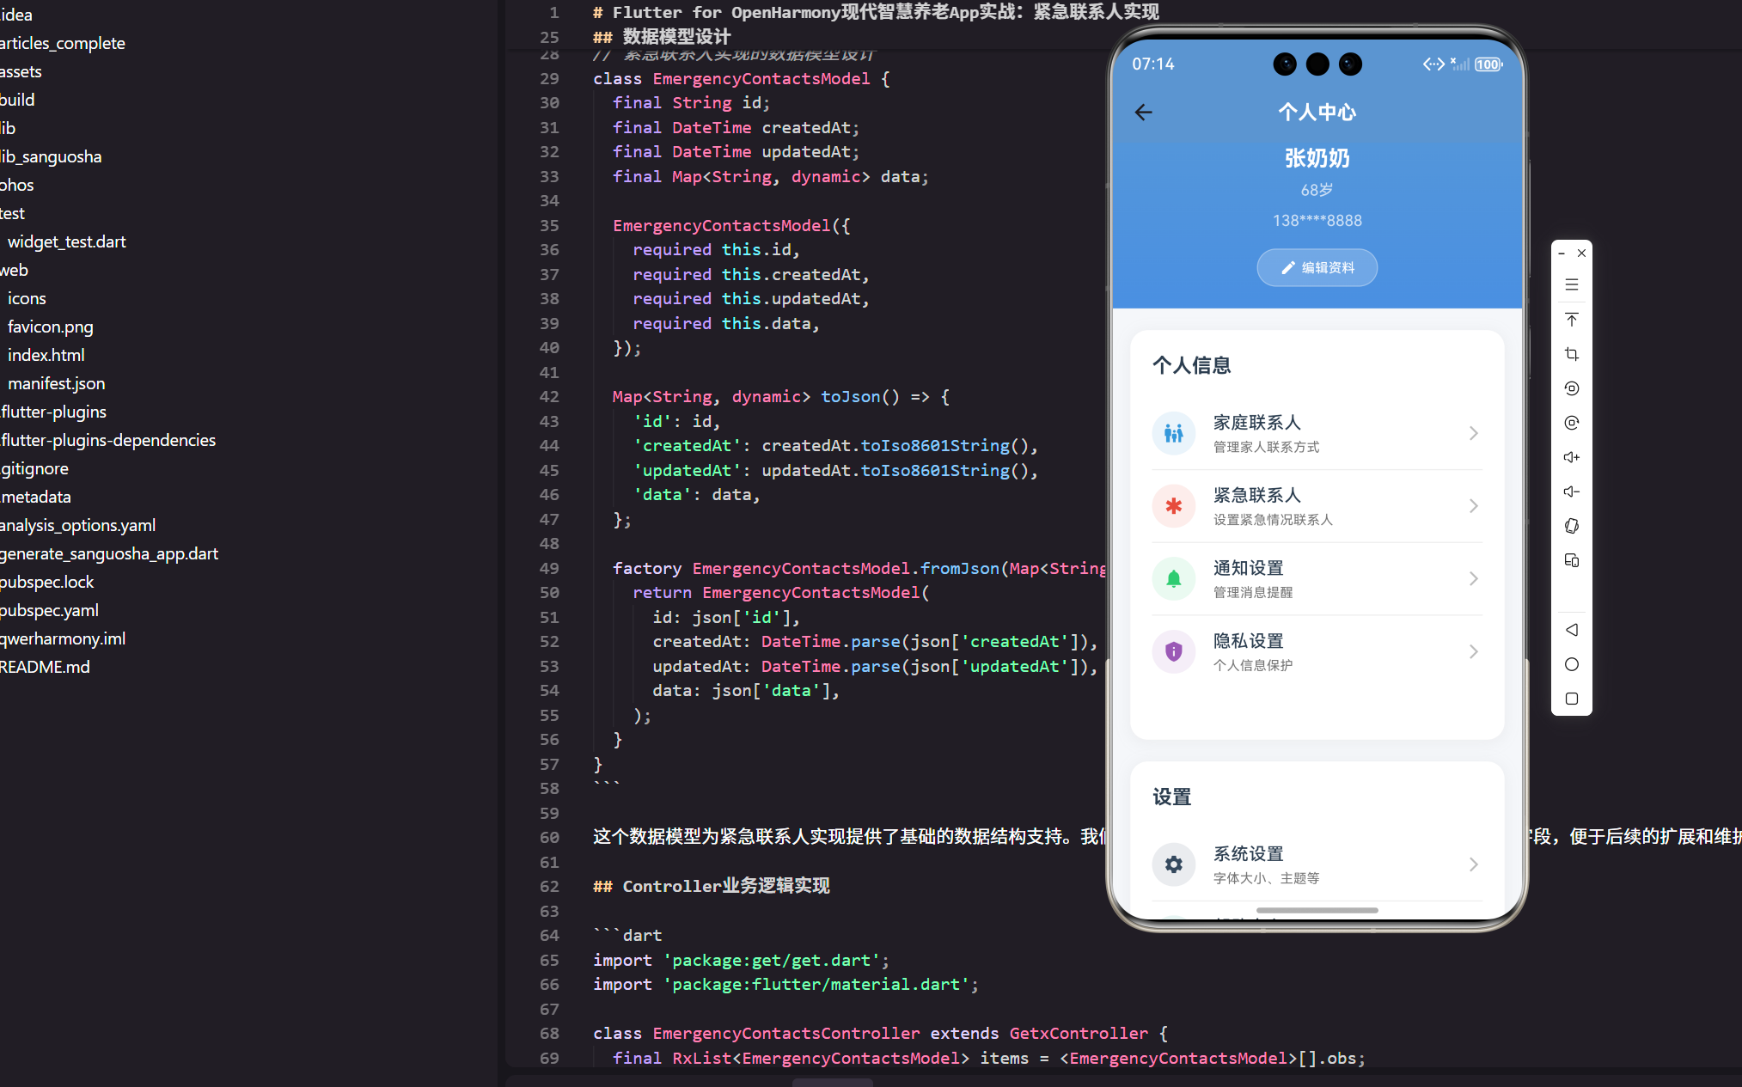Tap the family contacts people icon

point(1173,433)
